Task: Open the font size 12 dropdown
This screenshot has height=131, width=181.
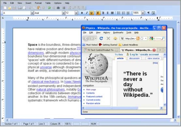Action: 76,13
